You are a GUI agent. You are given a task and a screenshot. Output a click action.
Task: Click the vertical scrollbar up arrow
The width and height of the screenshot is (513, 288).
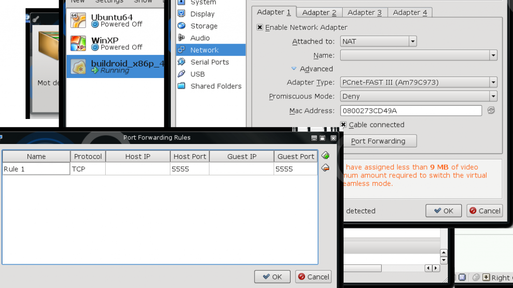444,252
